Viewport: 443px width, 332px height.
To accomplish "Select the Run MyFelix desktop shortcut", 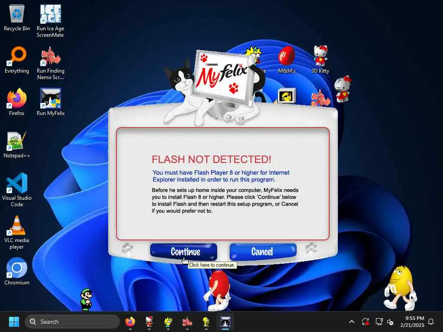I will coord(50,102).
